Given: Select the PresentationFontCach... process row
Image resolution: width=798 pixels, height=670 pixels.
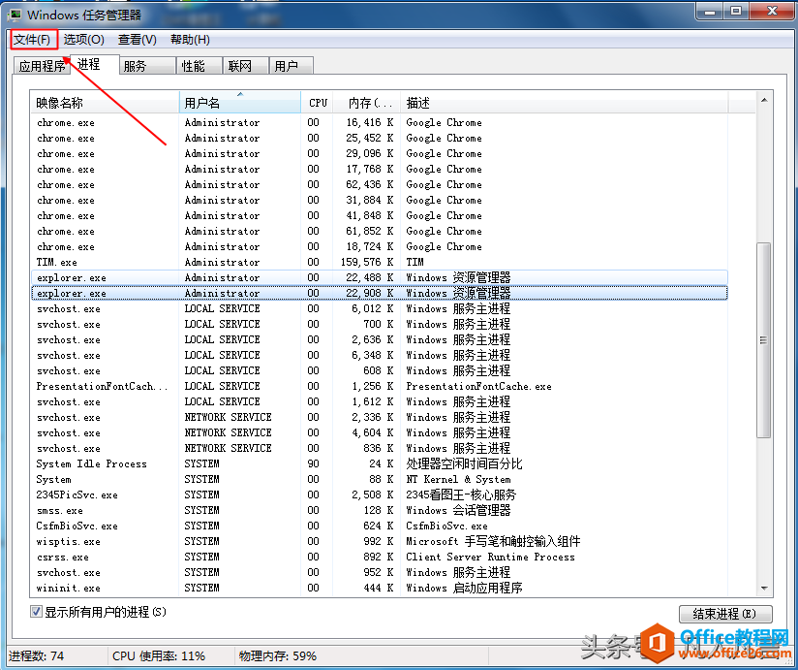Looking at the screenshot, I should [380, 386].
